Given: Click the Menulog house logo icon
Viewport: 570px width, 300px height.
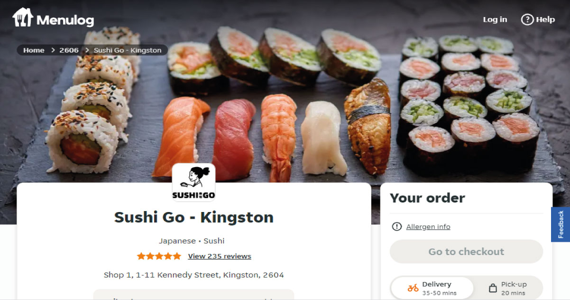Looking at the screenshot, I should pyautogui.click(x=22, y=18).
